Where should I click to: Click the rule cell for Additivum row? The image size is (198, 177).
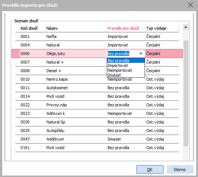(126, 139)
